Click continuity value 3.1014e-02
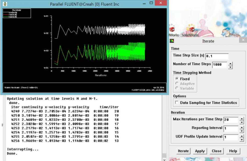This screenshot has height=161, width=247. point(32,115)
